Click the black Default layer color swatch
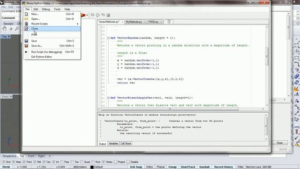 coord(92,167)
